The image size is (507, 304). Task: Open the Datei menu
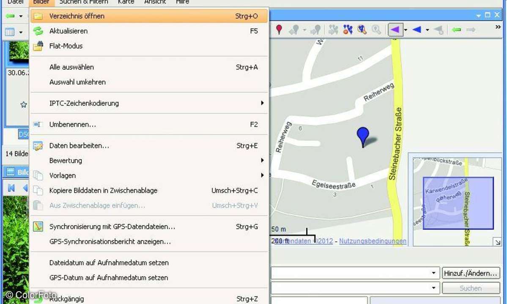click(15, 2)
